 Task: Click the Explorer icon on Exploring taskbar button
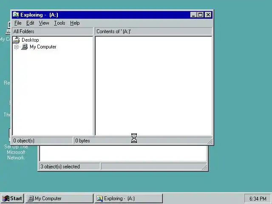coord(99,198)
